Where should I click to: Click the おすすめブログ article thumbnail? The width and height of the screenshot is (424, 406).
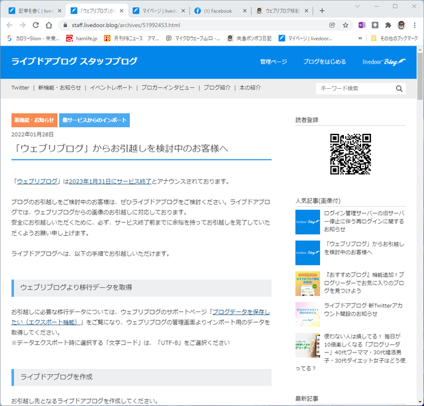307,283
